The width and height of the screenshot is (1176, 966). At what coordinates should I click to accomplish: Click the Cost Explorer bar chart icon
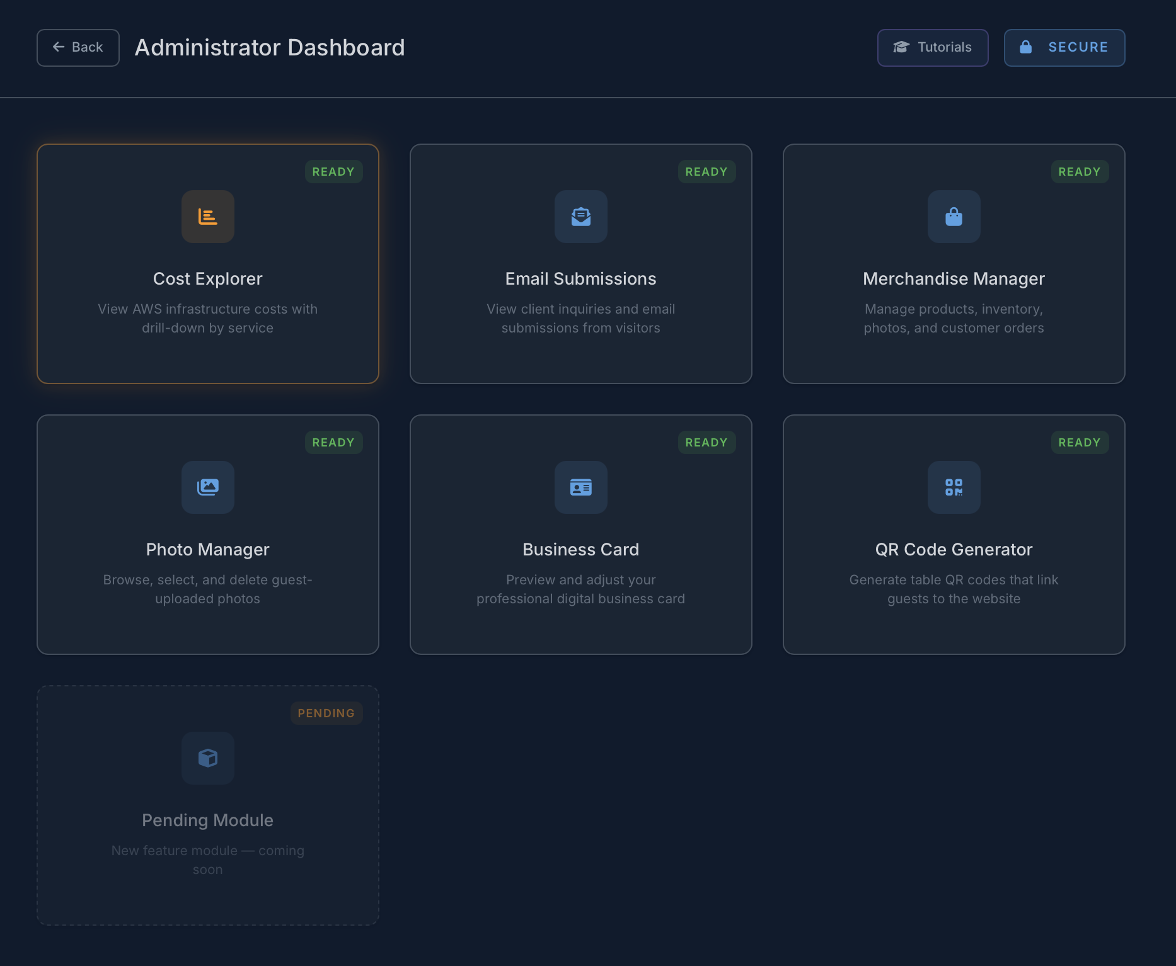(x=207, y=217)
